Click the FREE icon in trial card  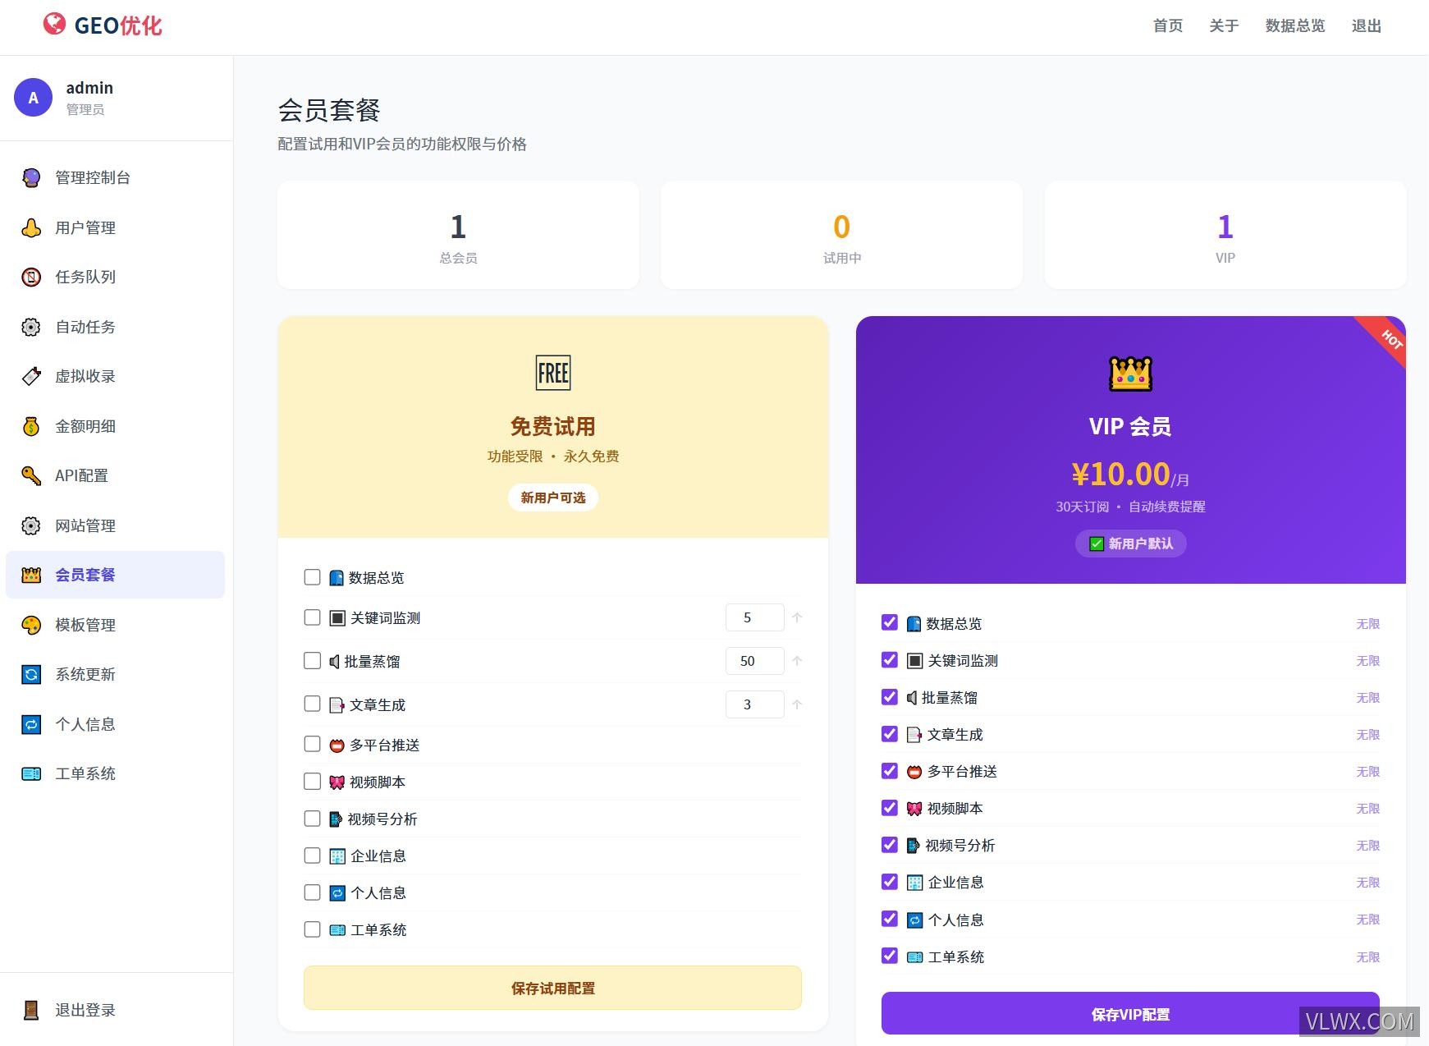(x=553, y=373)
